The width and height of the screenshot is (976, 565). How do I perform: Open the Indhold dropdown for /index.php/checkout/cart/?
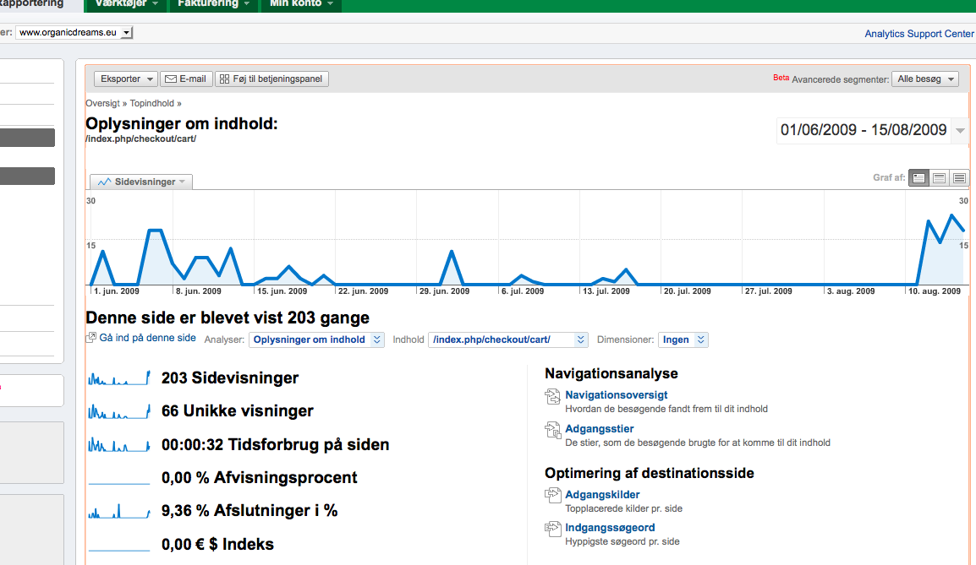tap(508, 340)
